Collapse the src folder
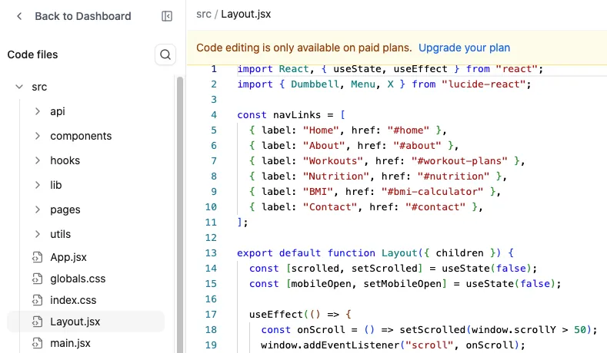The height and width of the screenshot is (353, 607). pyautogui.click(x=19, y=87)
